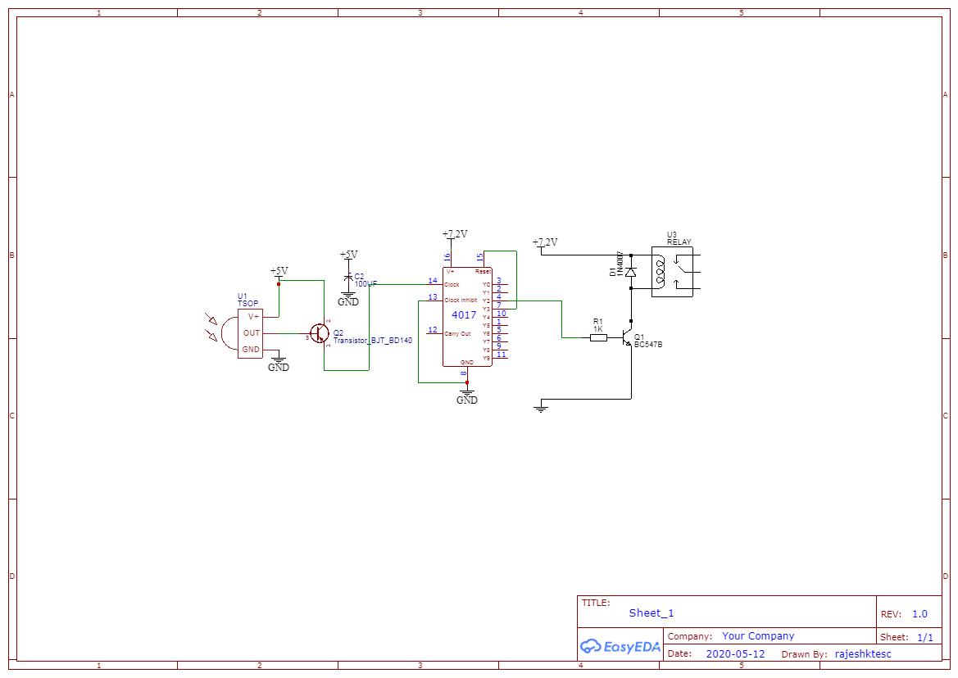This screenshot has width=958, height=678.
Task: Select the Q2 BD140 transistor symbol
Action: 320,333
